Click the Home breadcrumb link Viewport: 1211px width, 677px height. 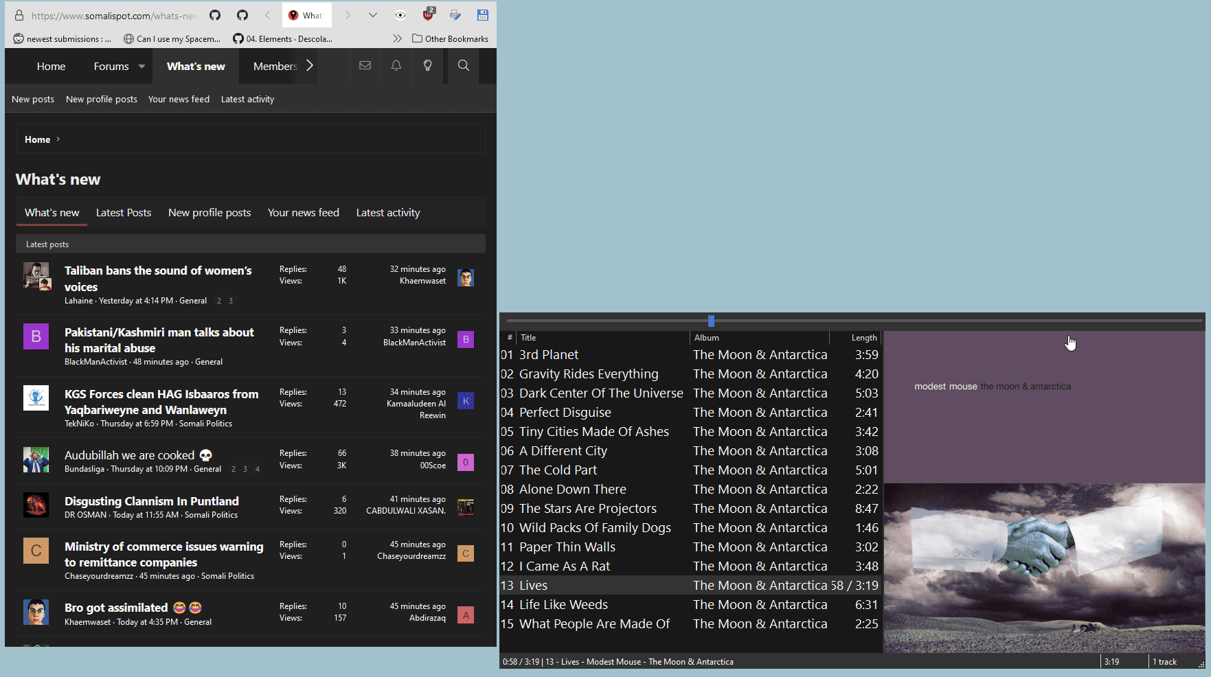click(x=37, y=139)
